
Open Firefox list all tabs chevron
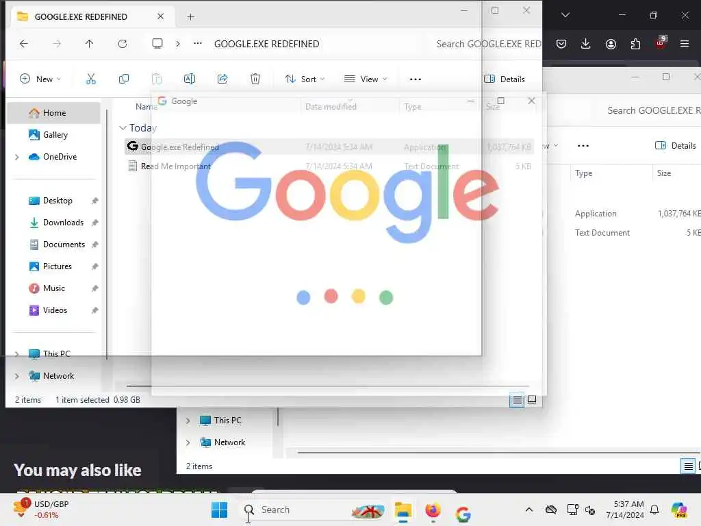tap(565, 15)
